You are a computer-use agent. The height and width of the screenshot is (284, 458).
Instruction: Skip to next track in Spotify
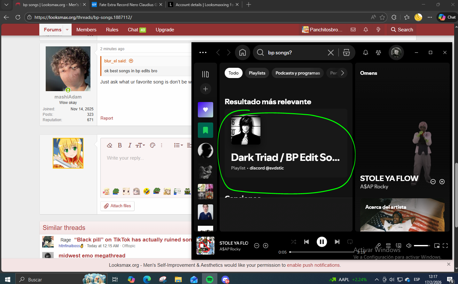(337, 242)
